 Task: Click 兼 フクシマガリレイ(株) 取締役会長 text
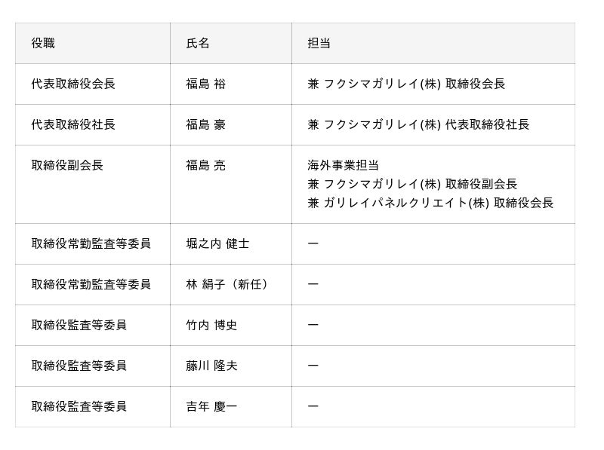[x=406, y=84]
